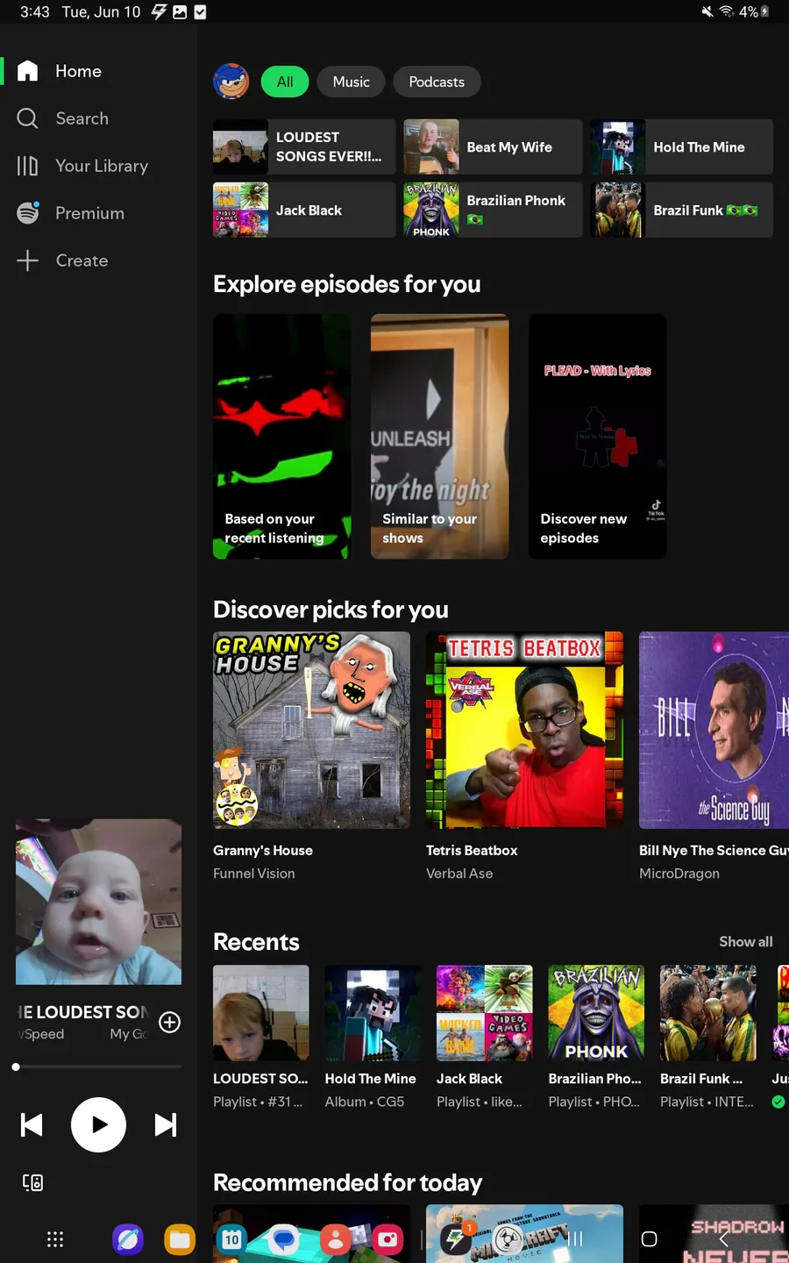Launch Samsung Internet from taskbar
The height and width of the screenshot is (1263, 789).
pos(128,1239)
